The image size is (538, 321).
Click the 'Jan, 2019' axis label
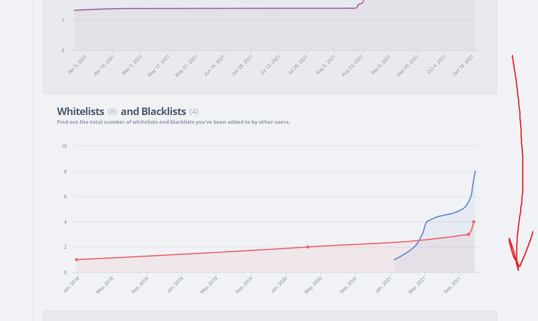pyautogui.click(x=175, y=284)
